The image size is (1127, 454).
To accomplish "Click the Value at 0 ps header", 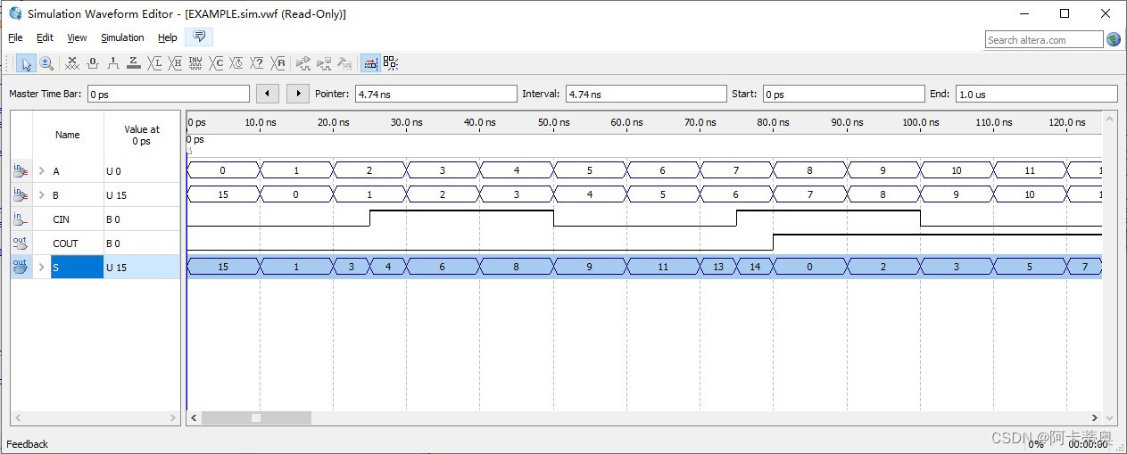I will 142,135.
